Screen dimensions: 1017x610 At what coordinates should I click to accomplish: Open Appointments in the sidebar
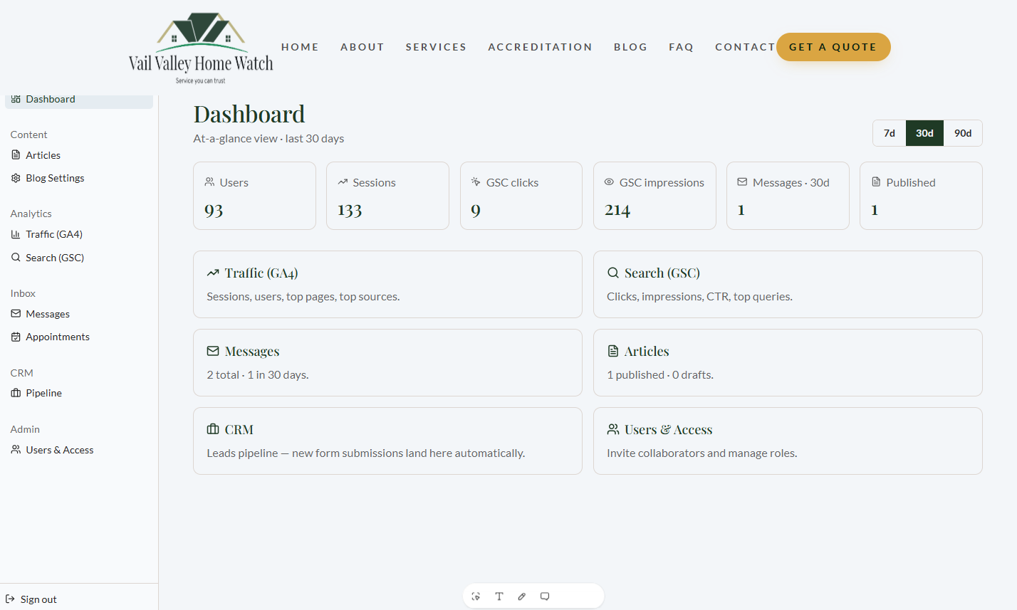coord(79,337)
